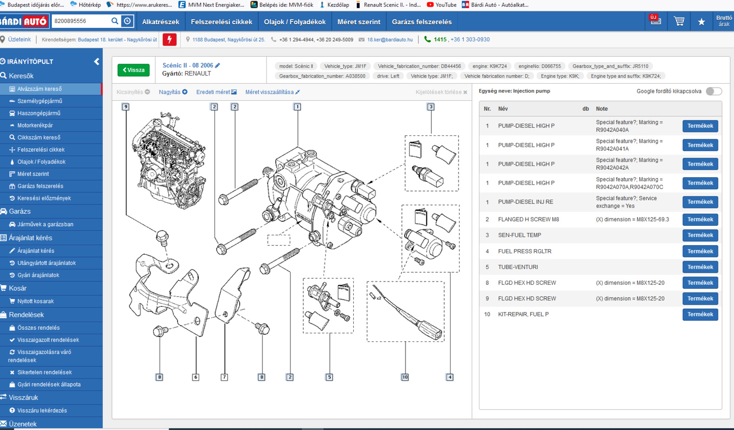This screenshot has height=430, width=734.
Task: Open the Kezdőlap bookmark
Action: (334, 5)
